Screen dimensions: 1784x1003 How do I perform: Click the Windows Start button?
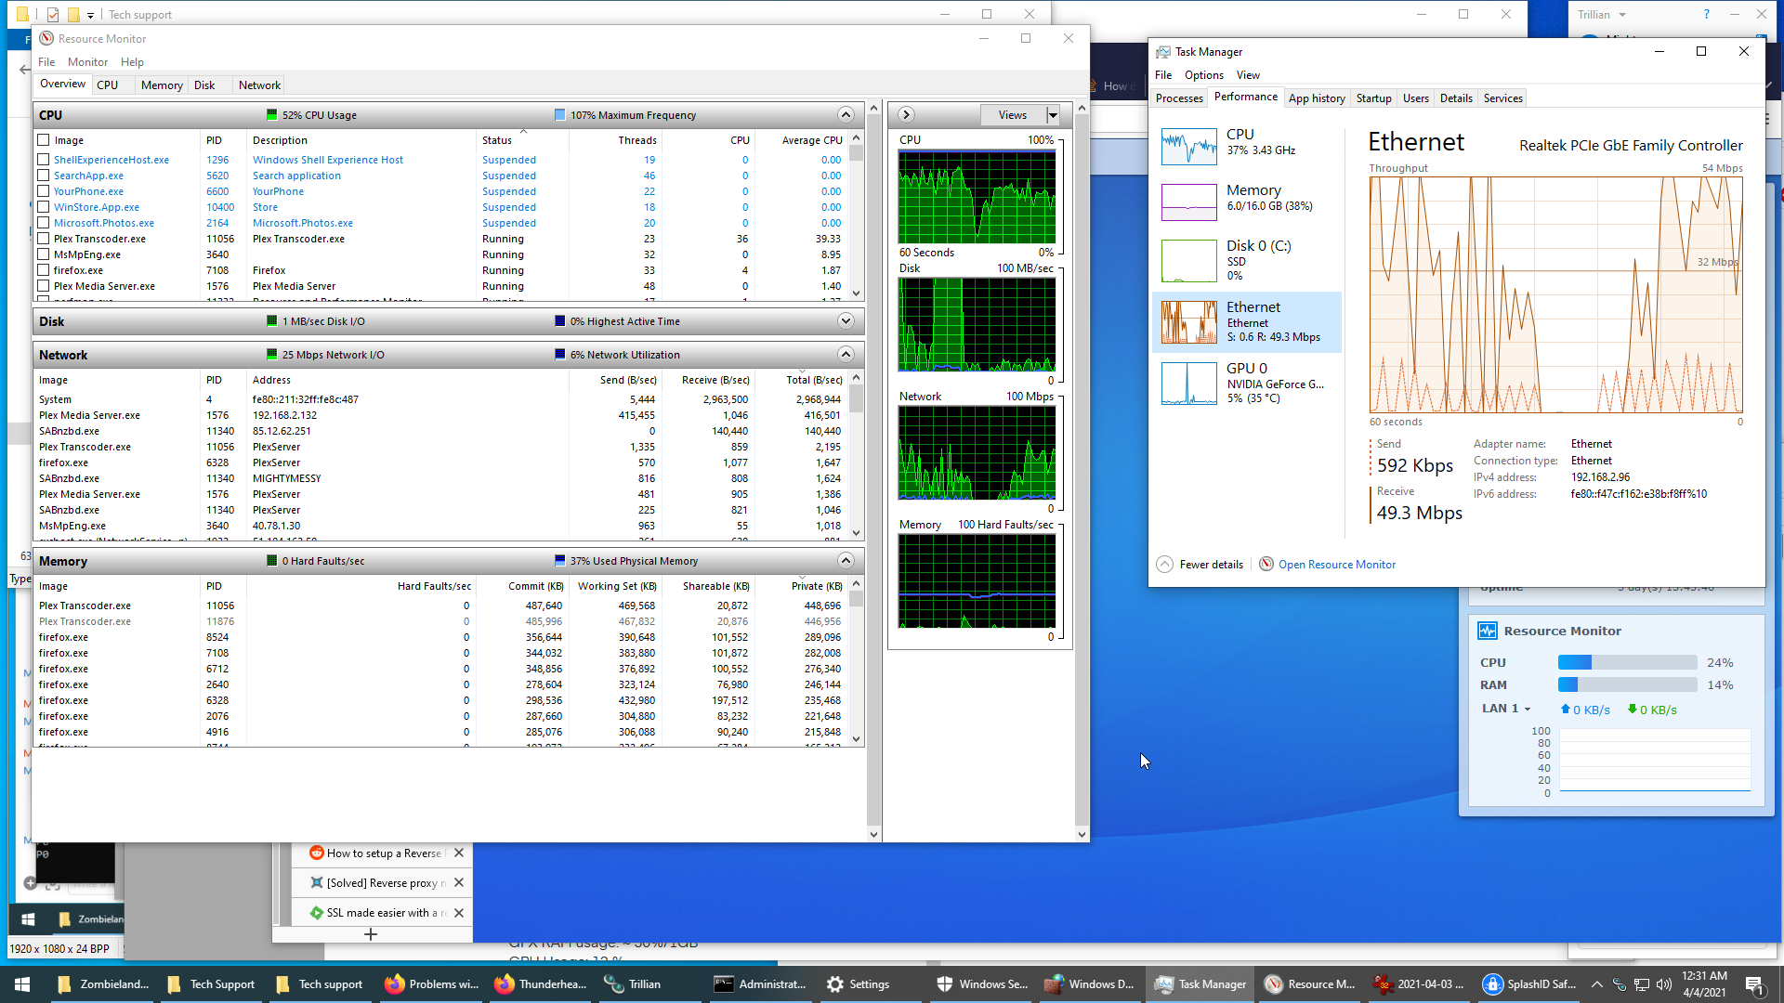point(22,984)
